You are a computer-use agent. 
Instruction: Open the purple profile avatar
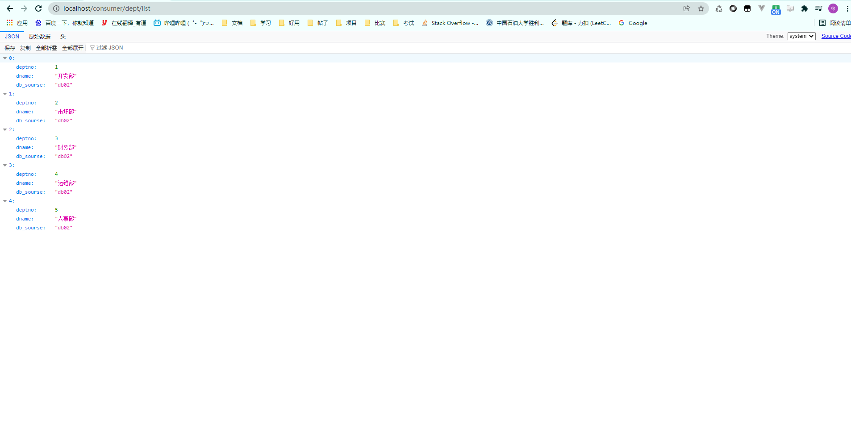click(x=833, y=8)
